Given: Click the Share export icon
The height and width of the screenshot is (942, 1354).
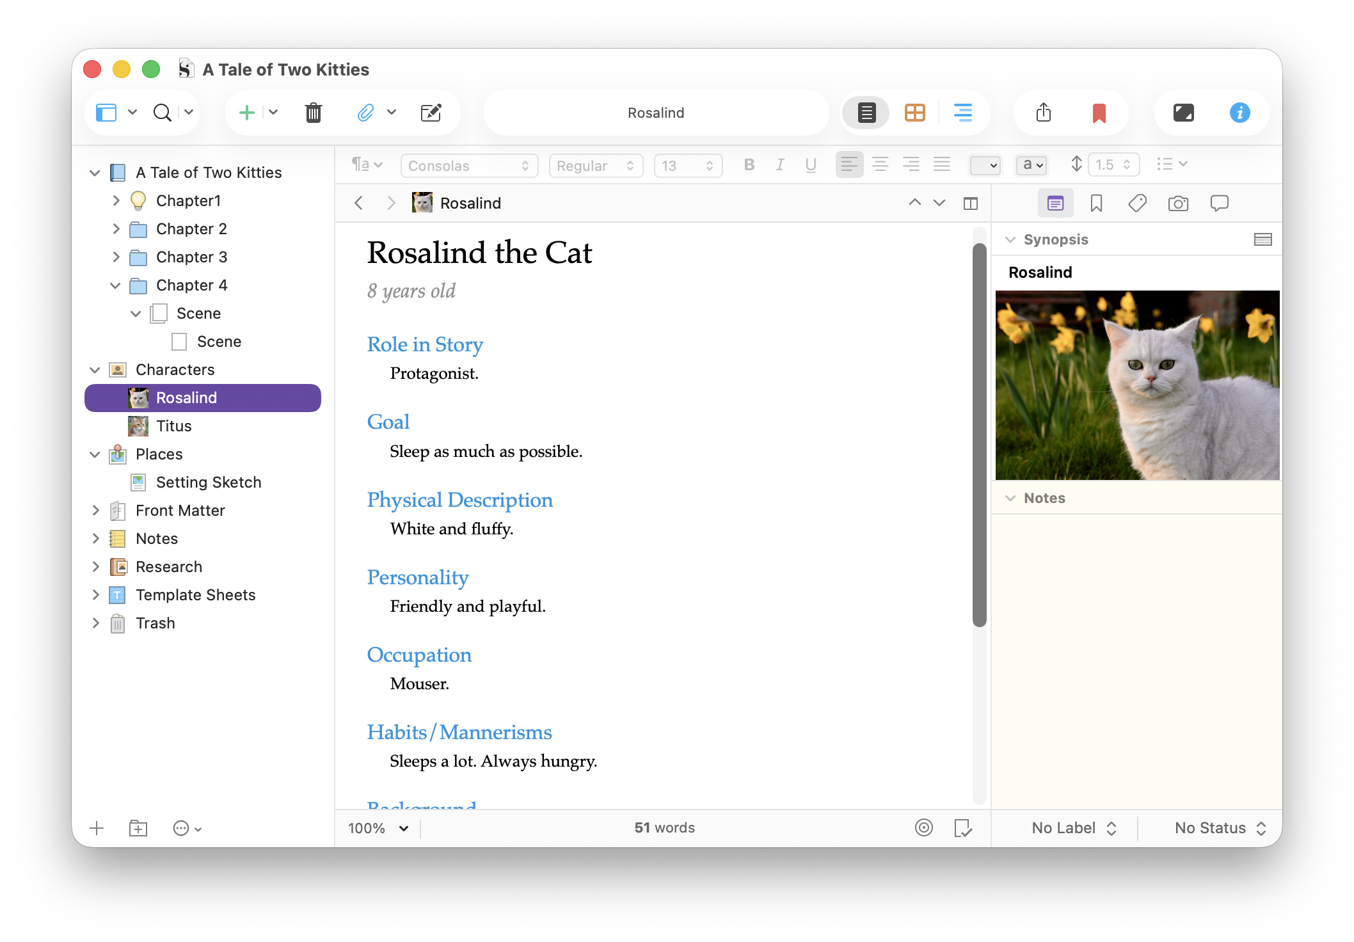Looking at the screenshot, I should (x=1044, y=113).
